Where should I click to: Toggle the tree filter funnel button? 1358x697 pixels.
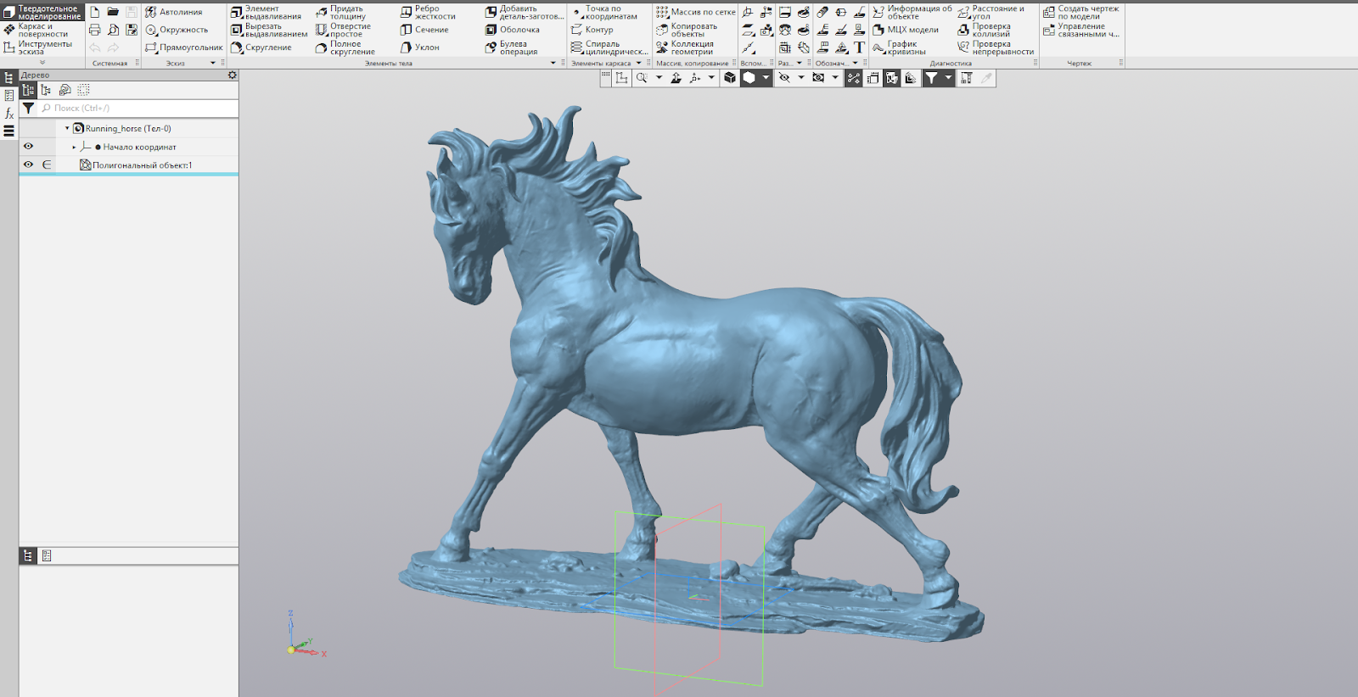coord(28,109)
